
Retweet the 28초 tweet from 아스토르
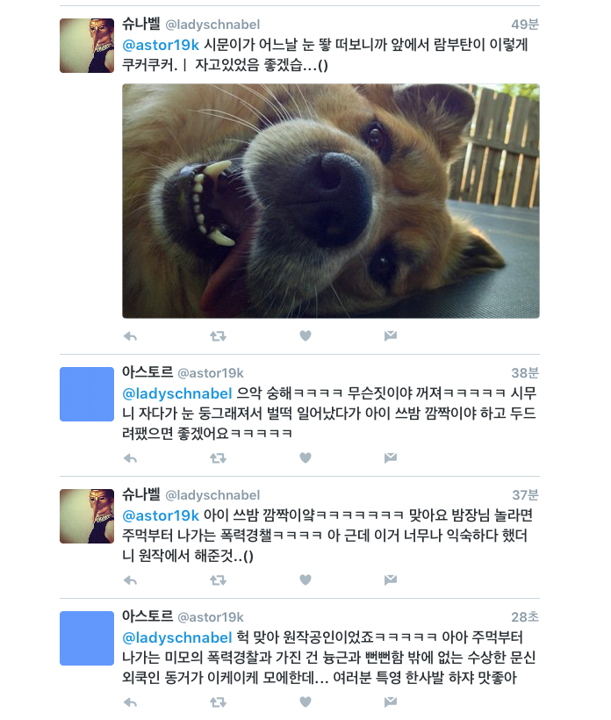click(x=218, y=702)
